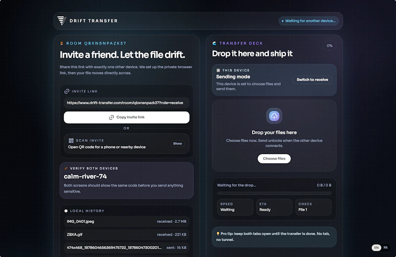Click the grid icon beside THIS DEVICE
The image size is (396, 257).
[x=218, y=70]
